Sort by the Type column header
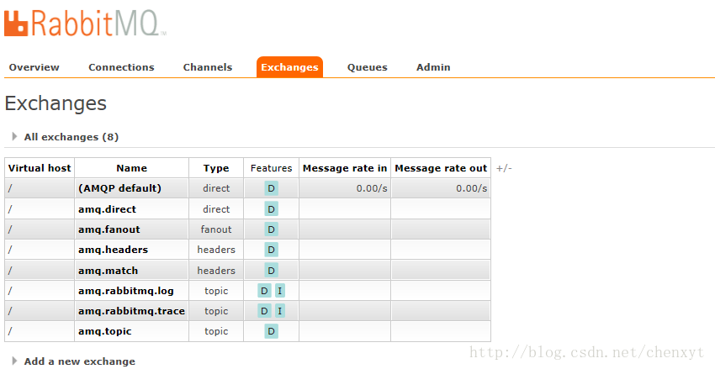 click(x=216, y=168)
